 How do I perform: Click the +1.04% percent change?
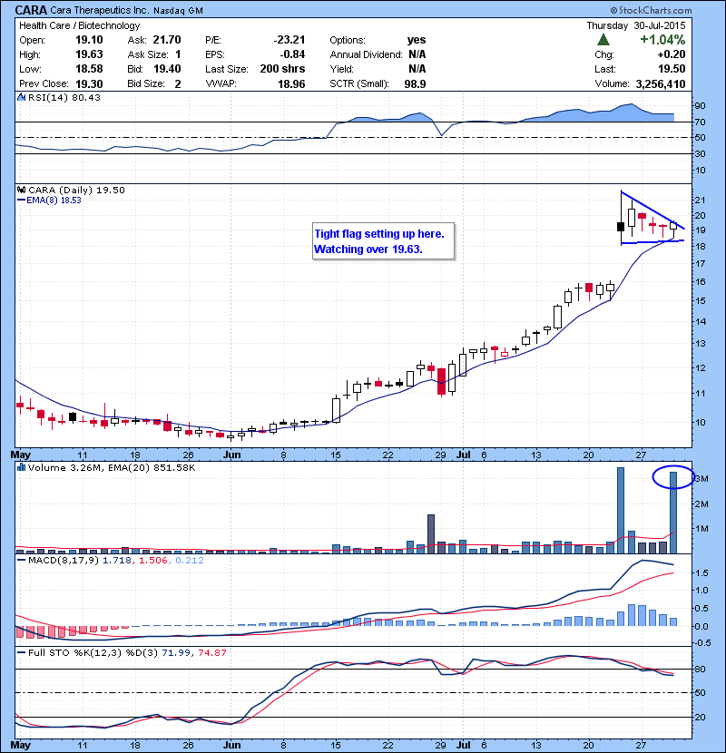[x=662, y=39]
